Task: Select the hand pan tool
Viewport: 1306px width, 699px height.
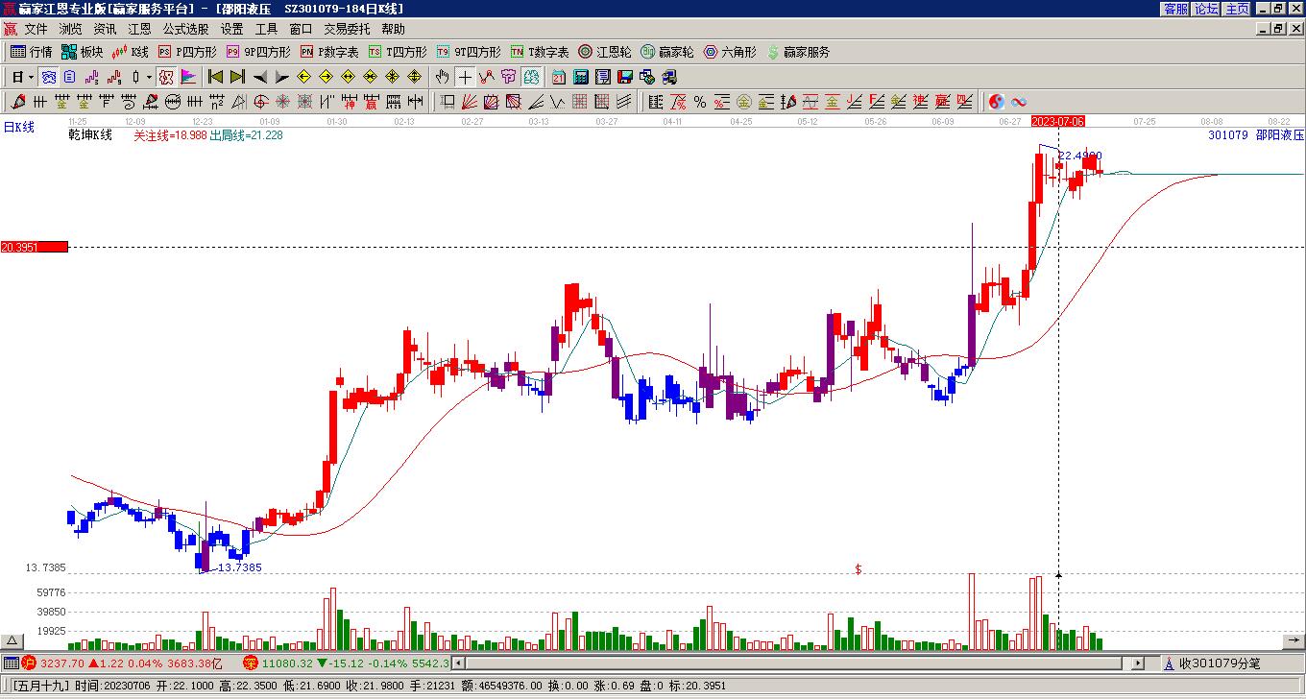Action: (x=442, y=77)
